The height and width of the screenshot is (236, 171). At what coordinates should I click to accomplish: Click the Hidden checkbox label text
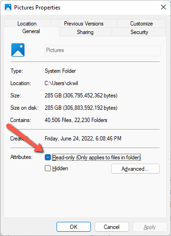[60, 168]
